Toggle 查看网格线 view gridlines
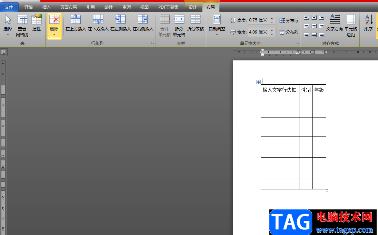The width and height of the screenshot is (378, 235). click(22, 25)
